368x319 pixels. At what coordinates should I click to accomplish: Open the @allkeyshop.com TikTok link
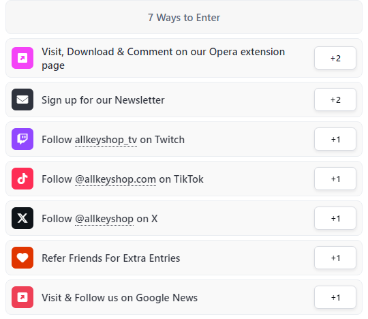[115, 179]
